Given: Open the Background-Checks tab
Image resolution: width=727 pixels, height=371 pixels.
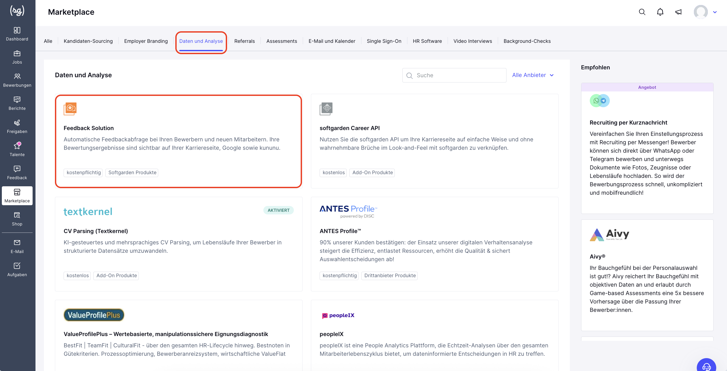Looking at the screenshot, I should pos(527,41).
